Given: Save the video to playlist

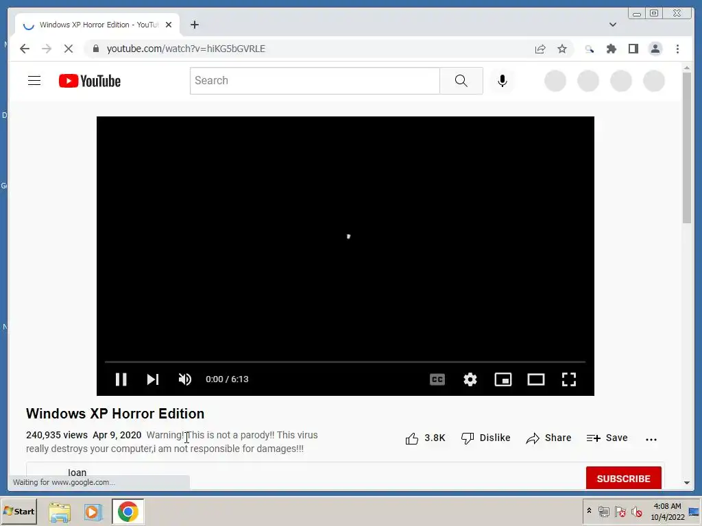Looking at the screenshot, I should tap(607, 438).
